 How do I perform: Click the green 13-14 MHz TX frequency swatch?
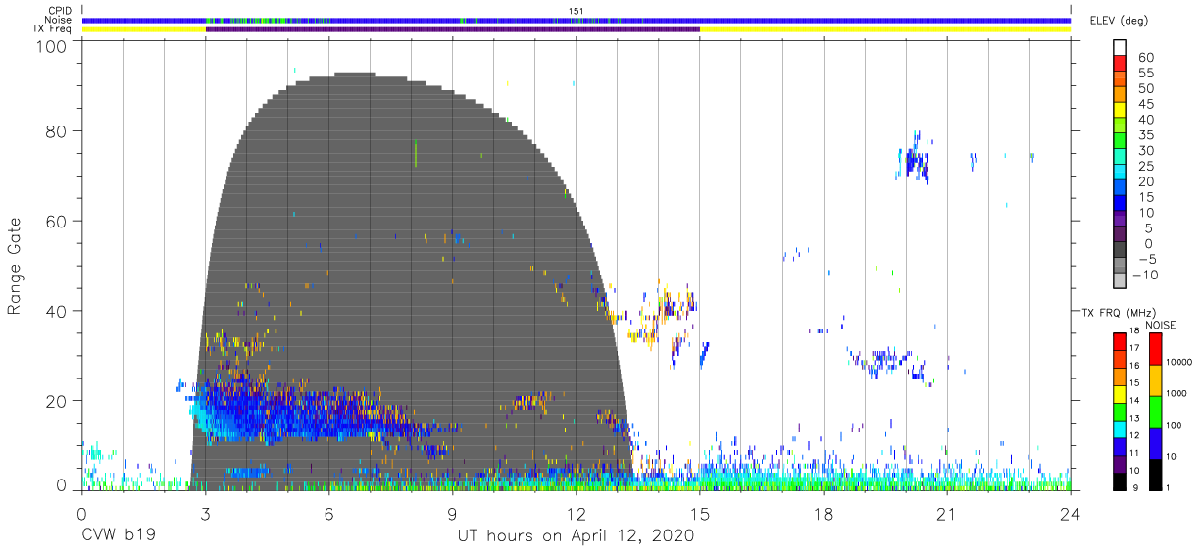[x=1119, y=412]
